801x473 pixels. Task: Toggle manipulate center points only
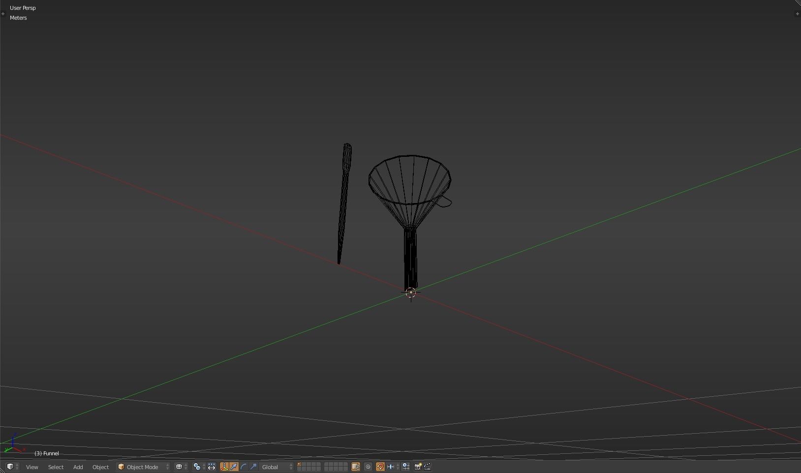click(x=212, y=467)
